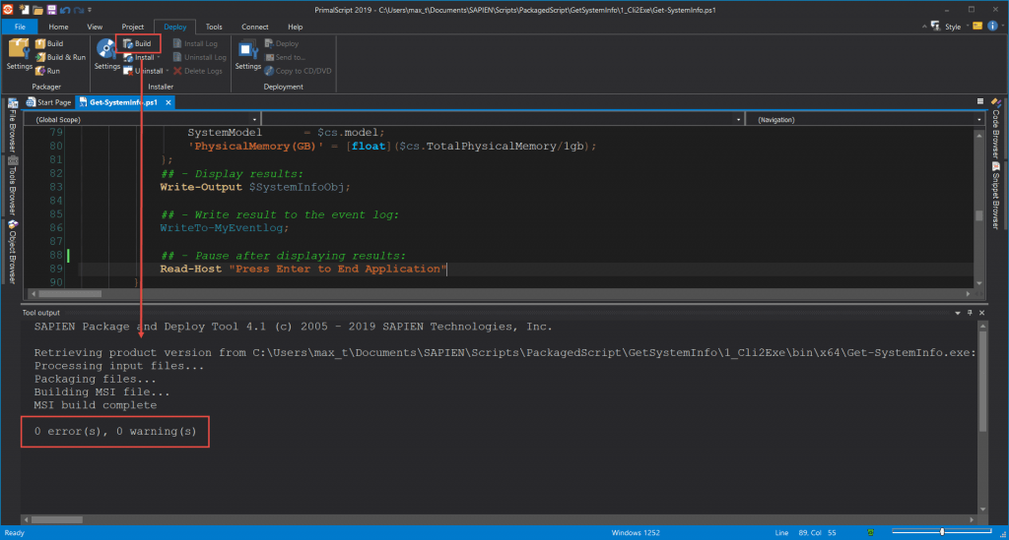Open Deployment Settings
Viewport: 1009px width, 540px height.
[x=247, y=54]
